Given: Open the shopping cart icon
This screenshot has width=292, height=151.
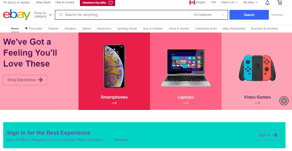Looking at the screenshot, I should [x=280, y=2].
